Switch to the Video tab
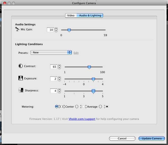 [71, 15]
